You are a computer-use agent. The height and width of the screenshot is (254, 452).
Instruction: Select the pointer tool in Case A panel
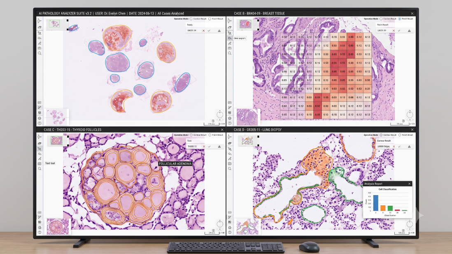coord(40,21)
